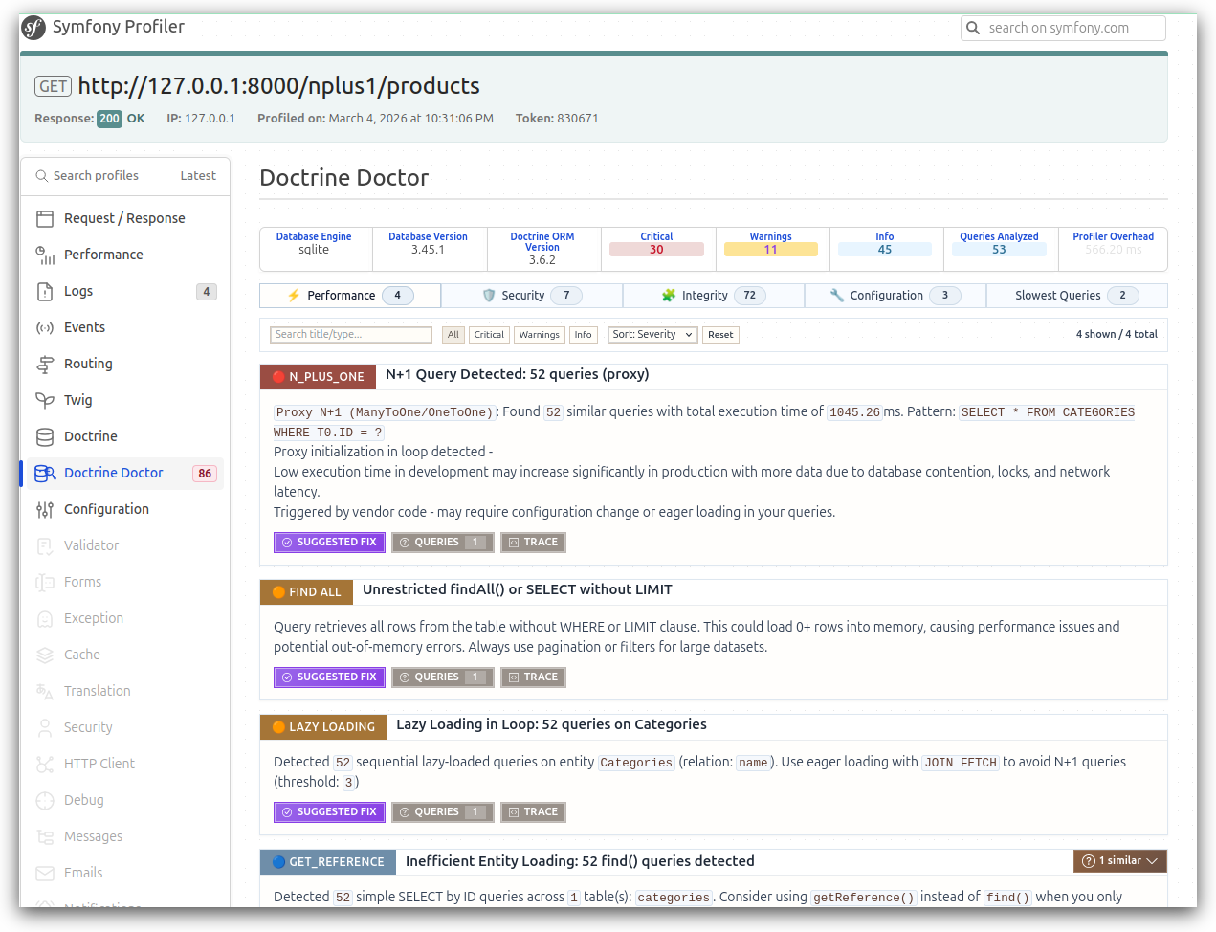Open Request / Response panel
Viewport: 1216px width, 932px height.
(125, 218)
